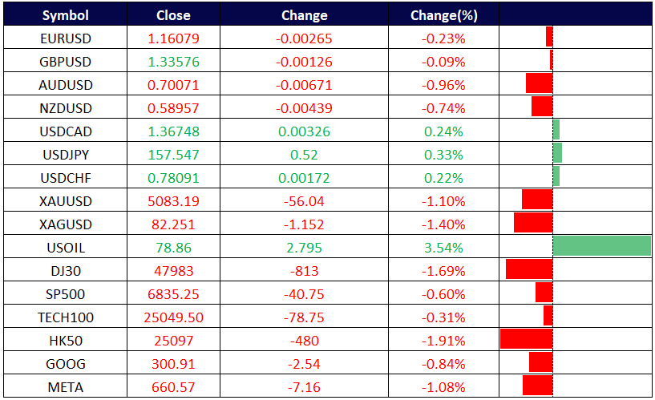The image size is (655, 400).
Task: Select the EURUSD symbol cell
Action: pyautogui.click(x=65, y=38)
